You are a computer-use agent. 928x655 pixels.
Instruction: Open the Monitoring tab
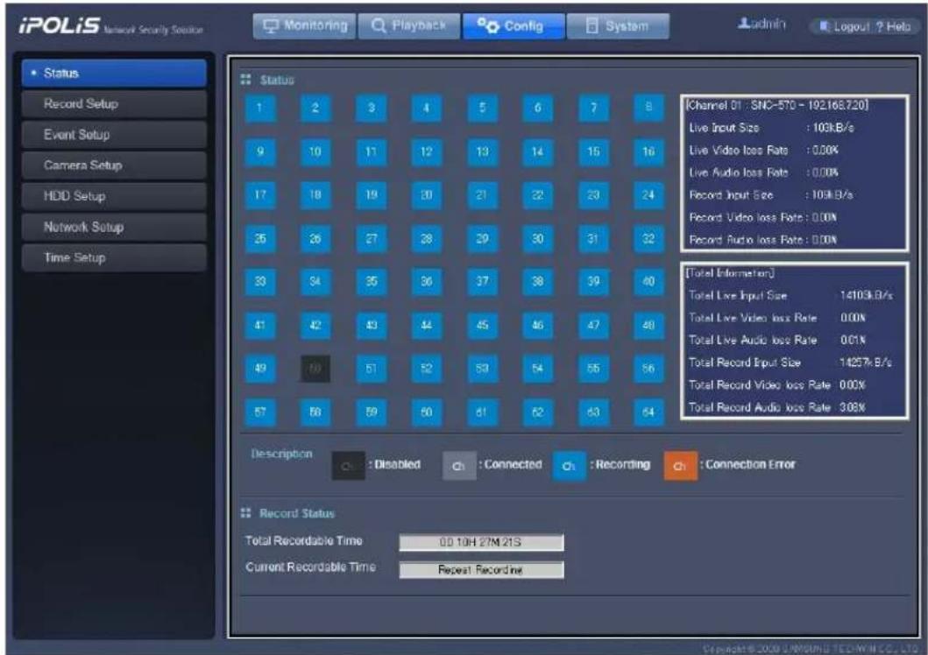304,26
